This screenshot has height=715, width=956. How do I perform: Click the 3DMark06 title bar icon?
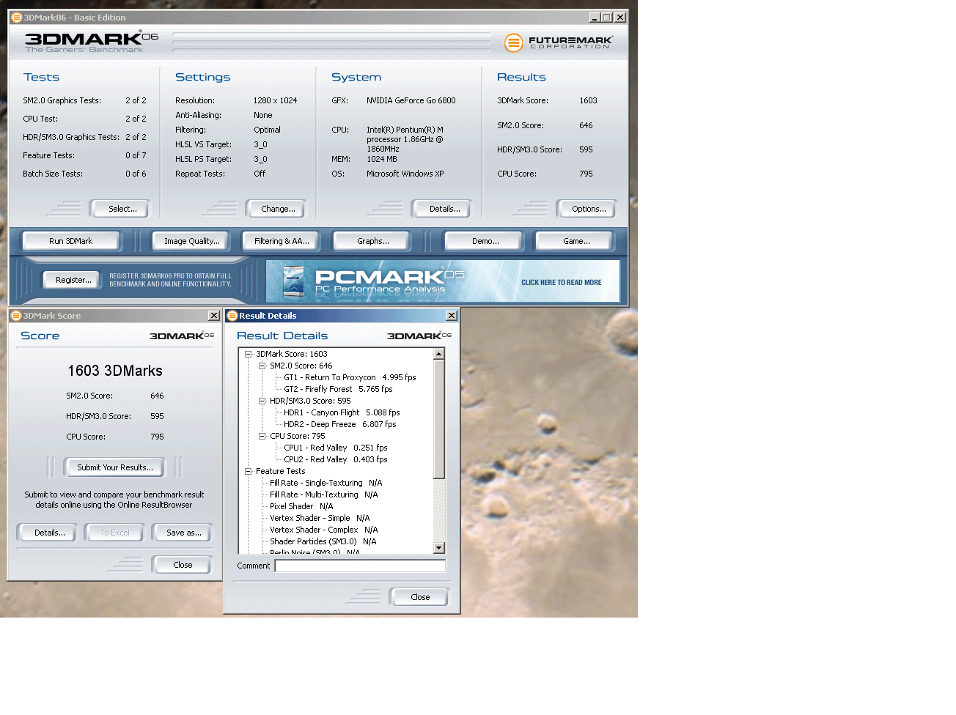pos(17,18)
